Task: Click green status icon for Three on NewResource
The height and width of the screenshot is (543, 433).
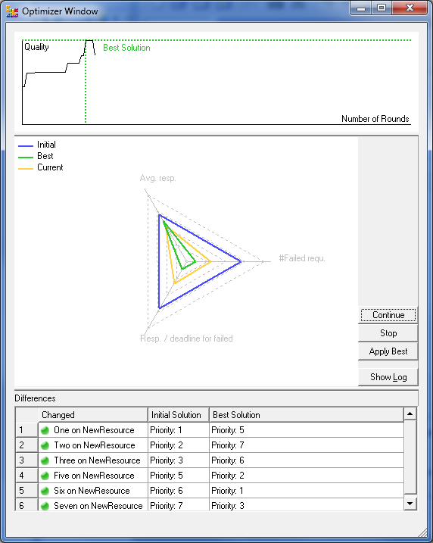Action: [45, 460]
